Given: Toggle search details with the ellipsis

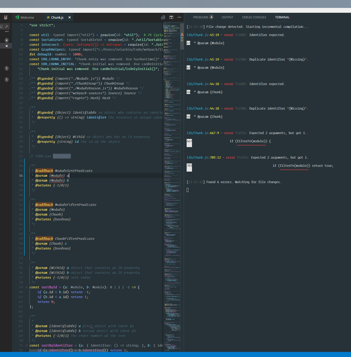Looking at the screenshot, I should (x=7, y=32).
